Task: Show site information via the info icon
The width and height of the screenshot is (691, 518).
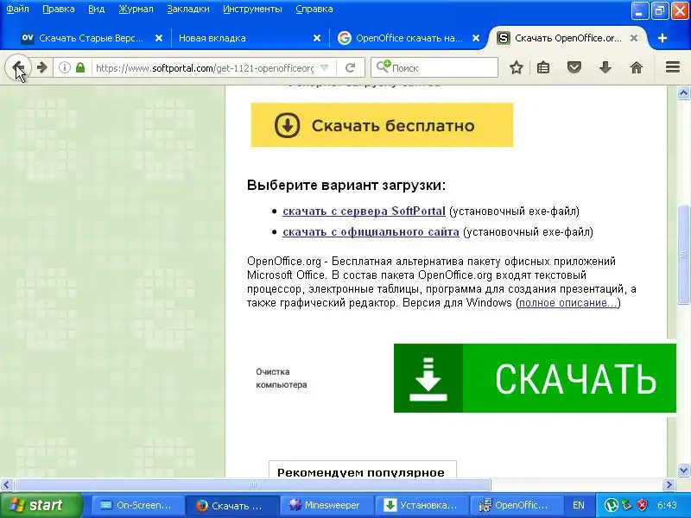Action: [x=64, y=67]
